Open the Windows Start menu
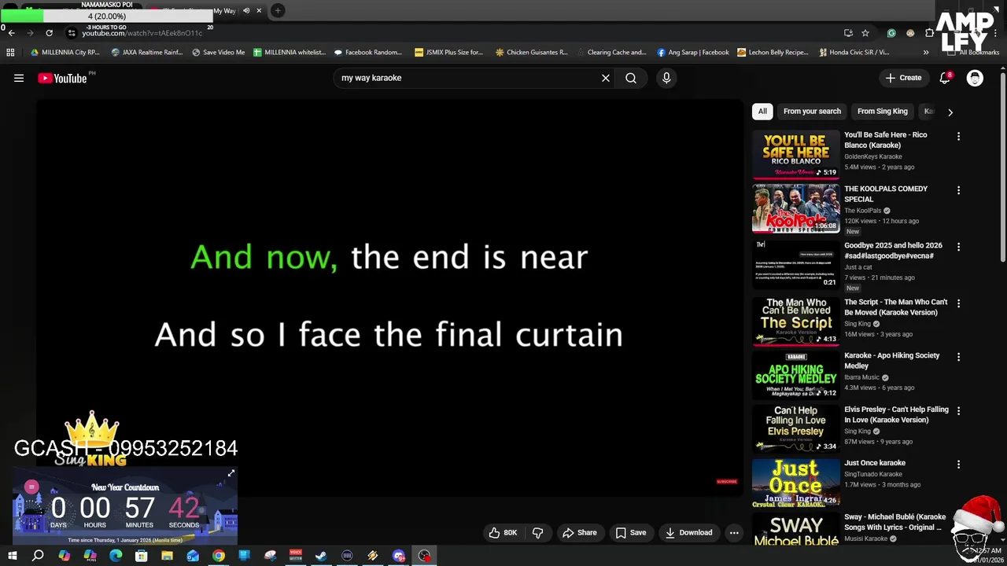 coord(12,556)
